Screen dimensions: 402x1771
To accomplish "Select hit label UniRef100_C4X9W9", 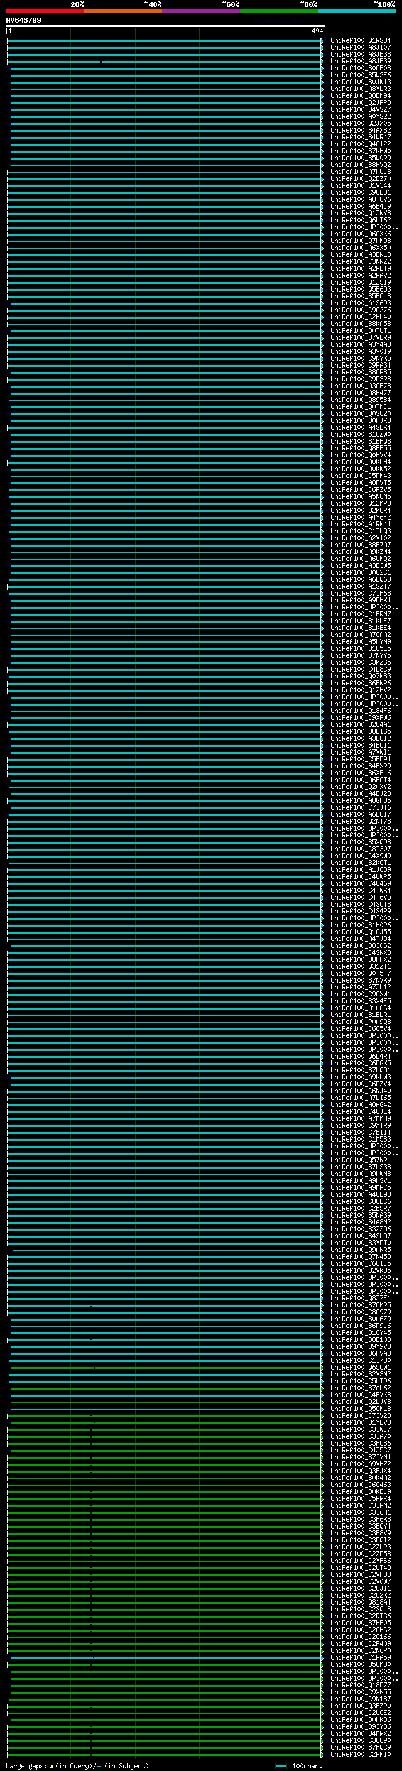I will coord(360,856).
